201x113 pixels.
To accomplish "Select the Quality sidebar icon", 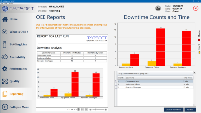I will [4, 81].
